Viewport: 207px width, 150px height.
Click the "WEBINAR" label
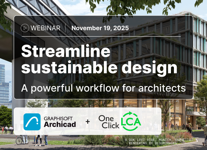tap(45, 28)
